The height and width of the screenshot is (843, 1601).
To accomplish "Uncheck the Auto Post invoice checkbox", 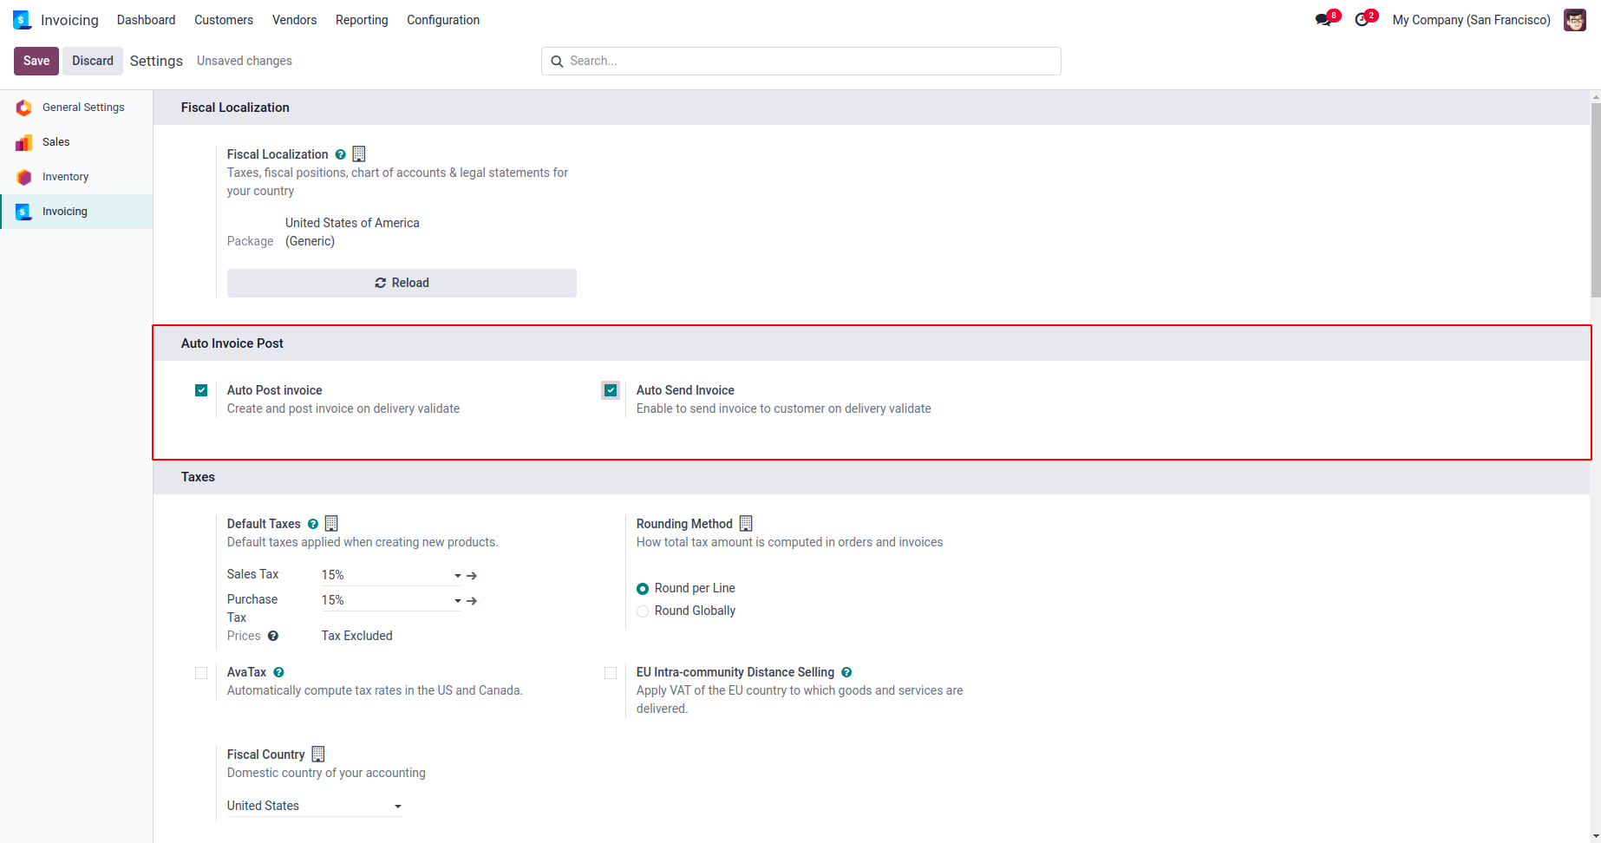I will pyautogui.click(x=201, y=390).
